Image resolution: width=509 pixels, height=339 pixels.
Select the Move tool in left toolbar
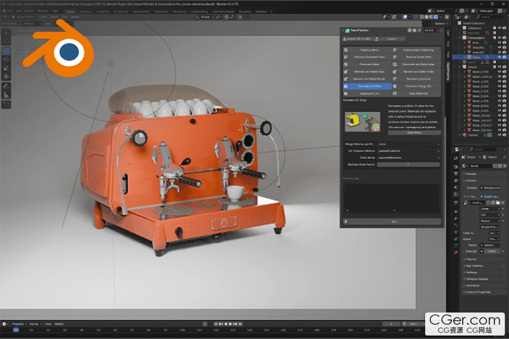point(6,51)
